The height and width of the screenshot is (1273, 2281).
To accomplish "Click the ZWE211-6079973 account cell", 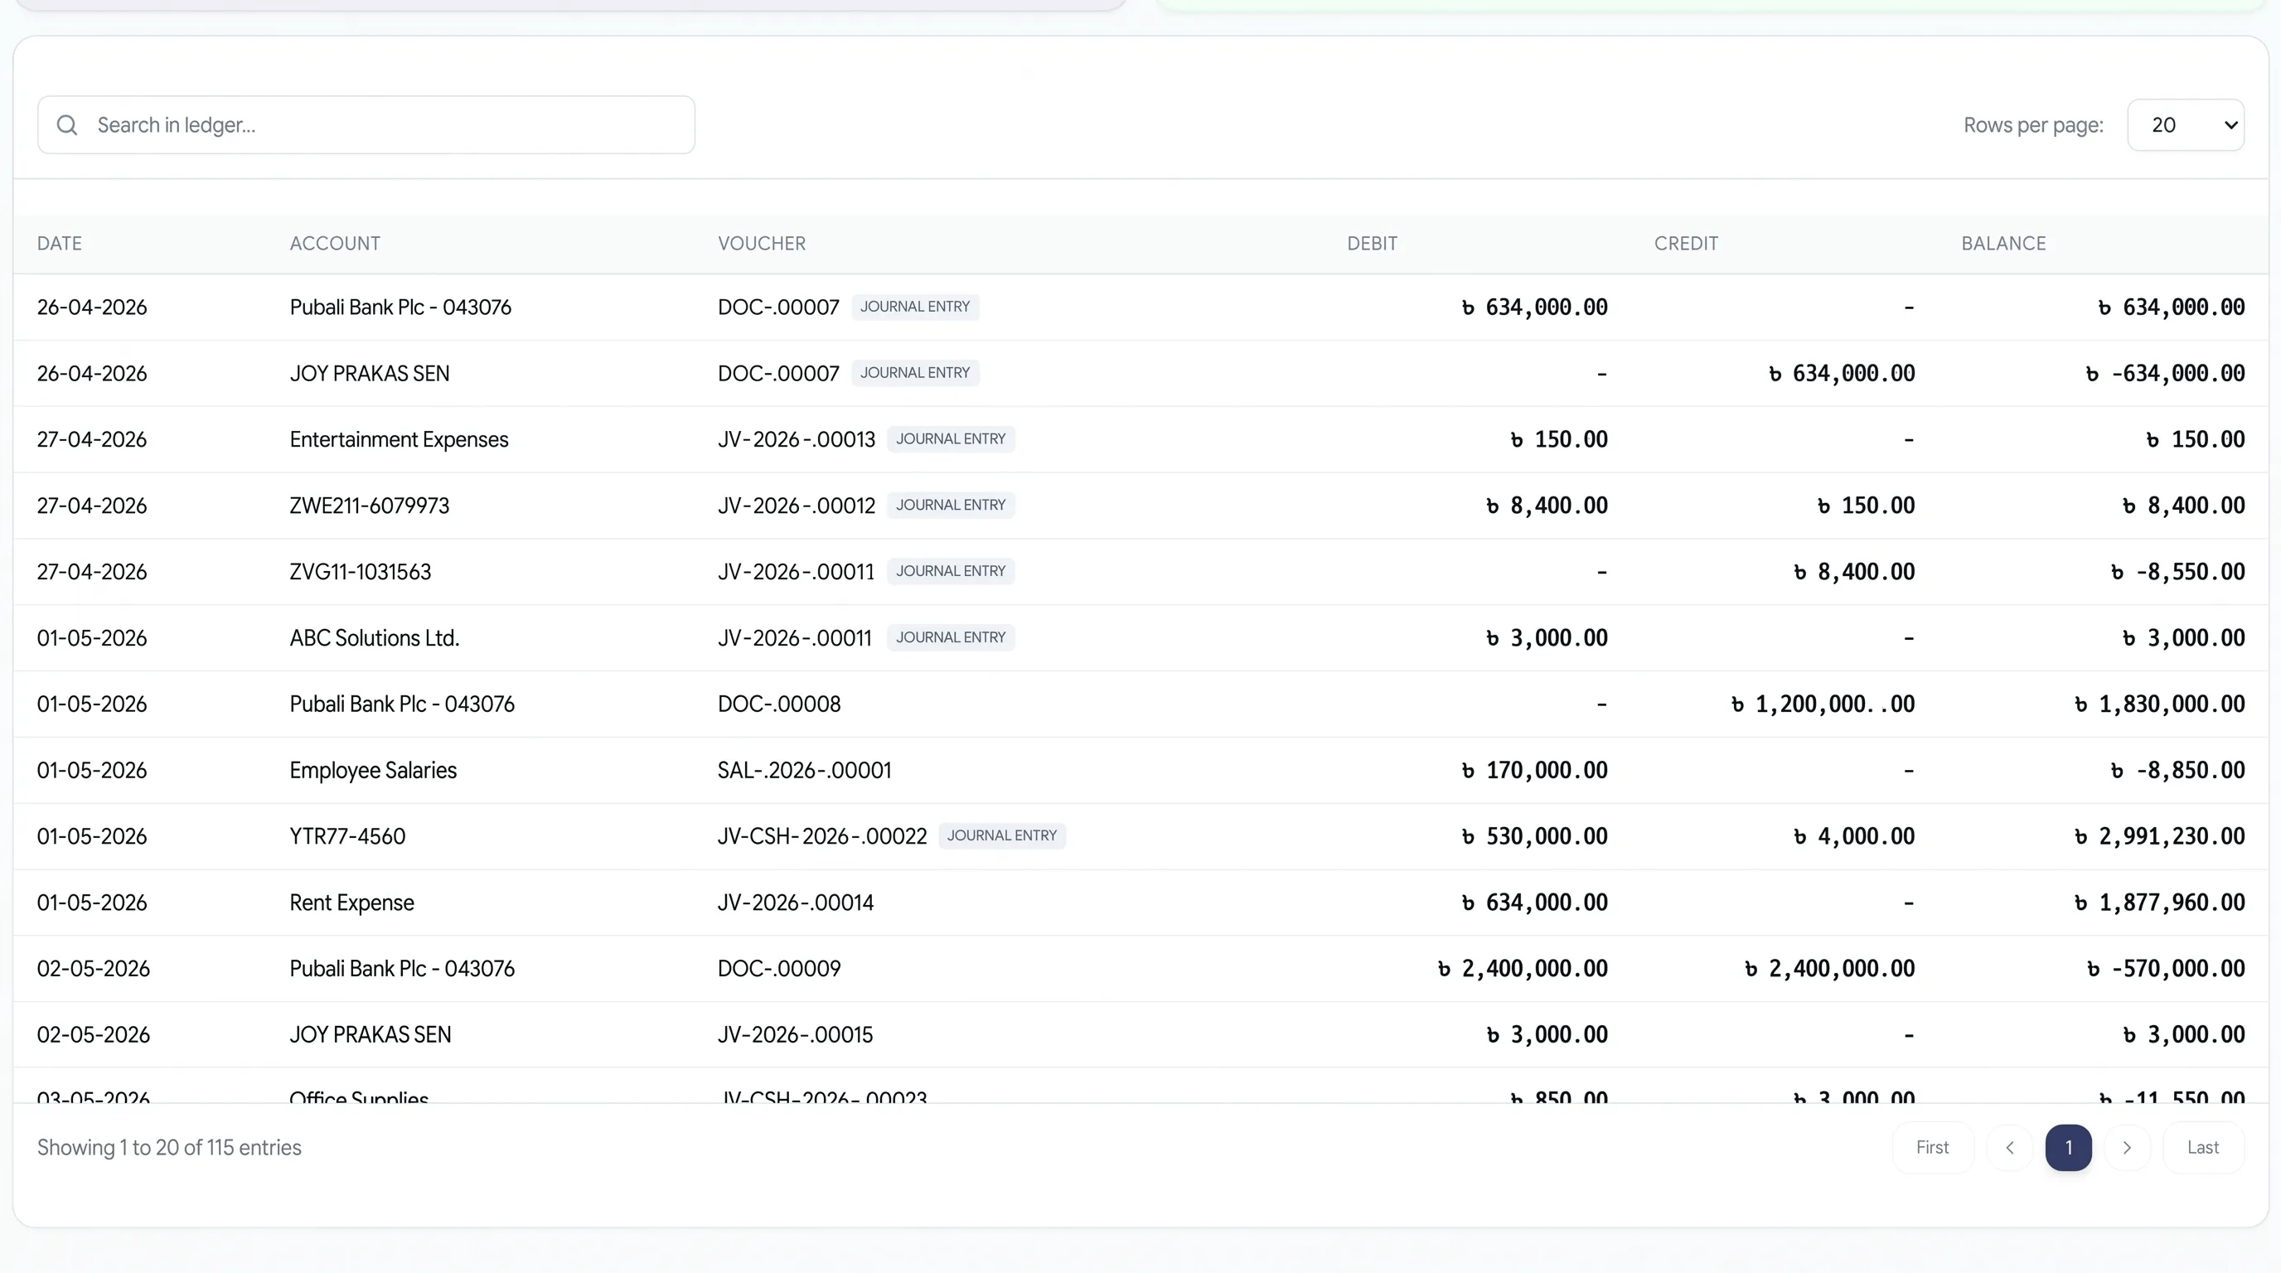I will (x=369, y=506).
